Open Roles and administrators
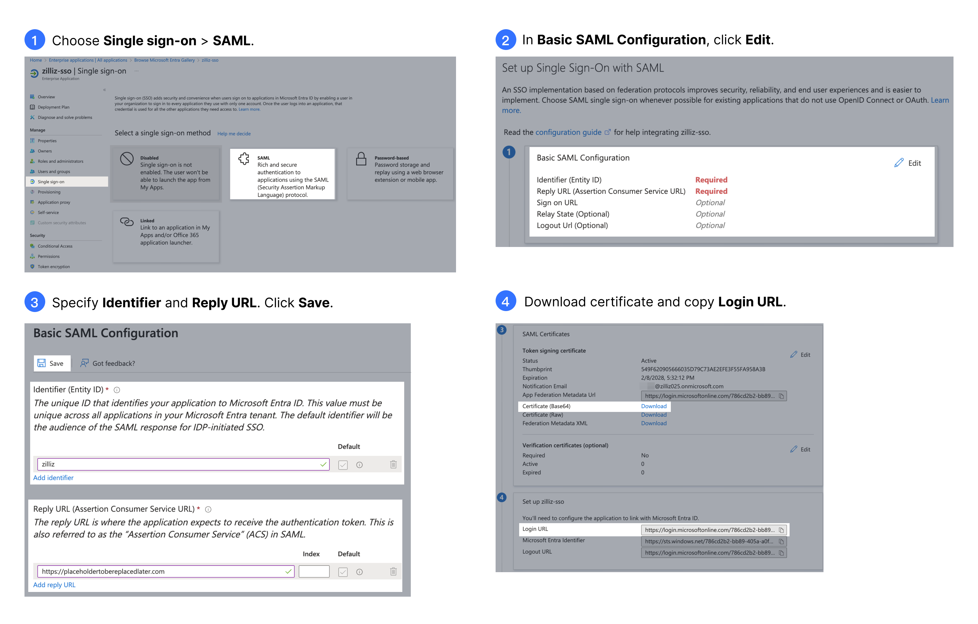This screenshot has width=978, height=624. [60, 161]
